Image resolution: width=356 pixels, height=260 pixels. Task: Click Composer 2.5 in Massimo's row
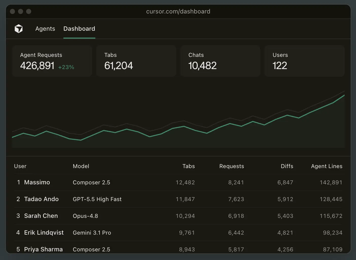pyautogui.click(x=91, y=183)
